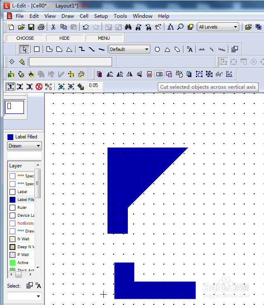The image size is (264, 305).
Task: Select the all-angle polygon tool
Action: point(69,49)
